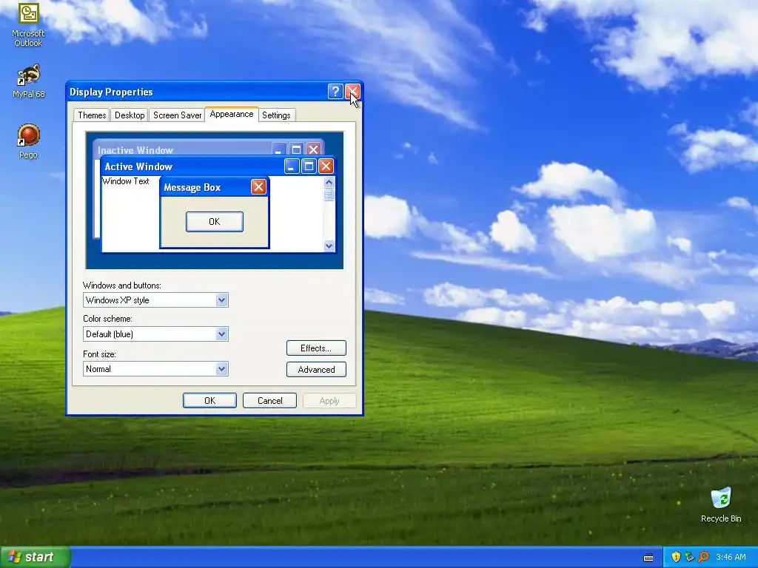Click the preview Active Window minimize icon
The image size is (758, 568).
(291, 166)
